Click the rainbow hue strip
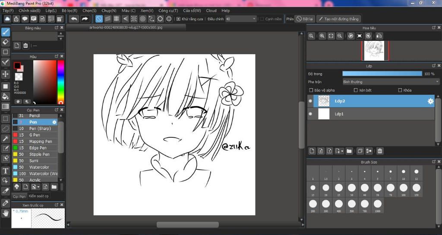 (x=60, y=82)
